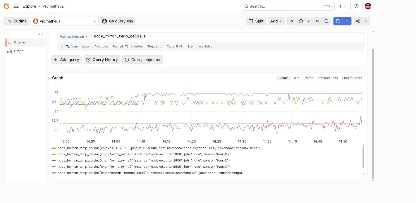The height and width of the screenshot is (203, 416).
Task: Open the hamburger navigation menu
Action: 16,6
